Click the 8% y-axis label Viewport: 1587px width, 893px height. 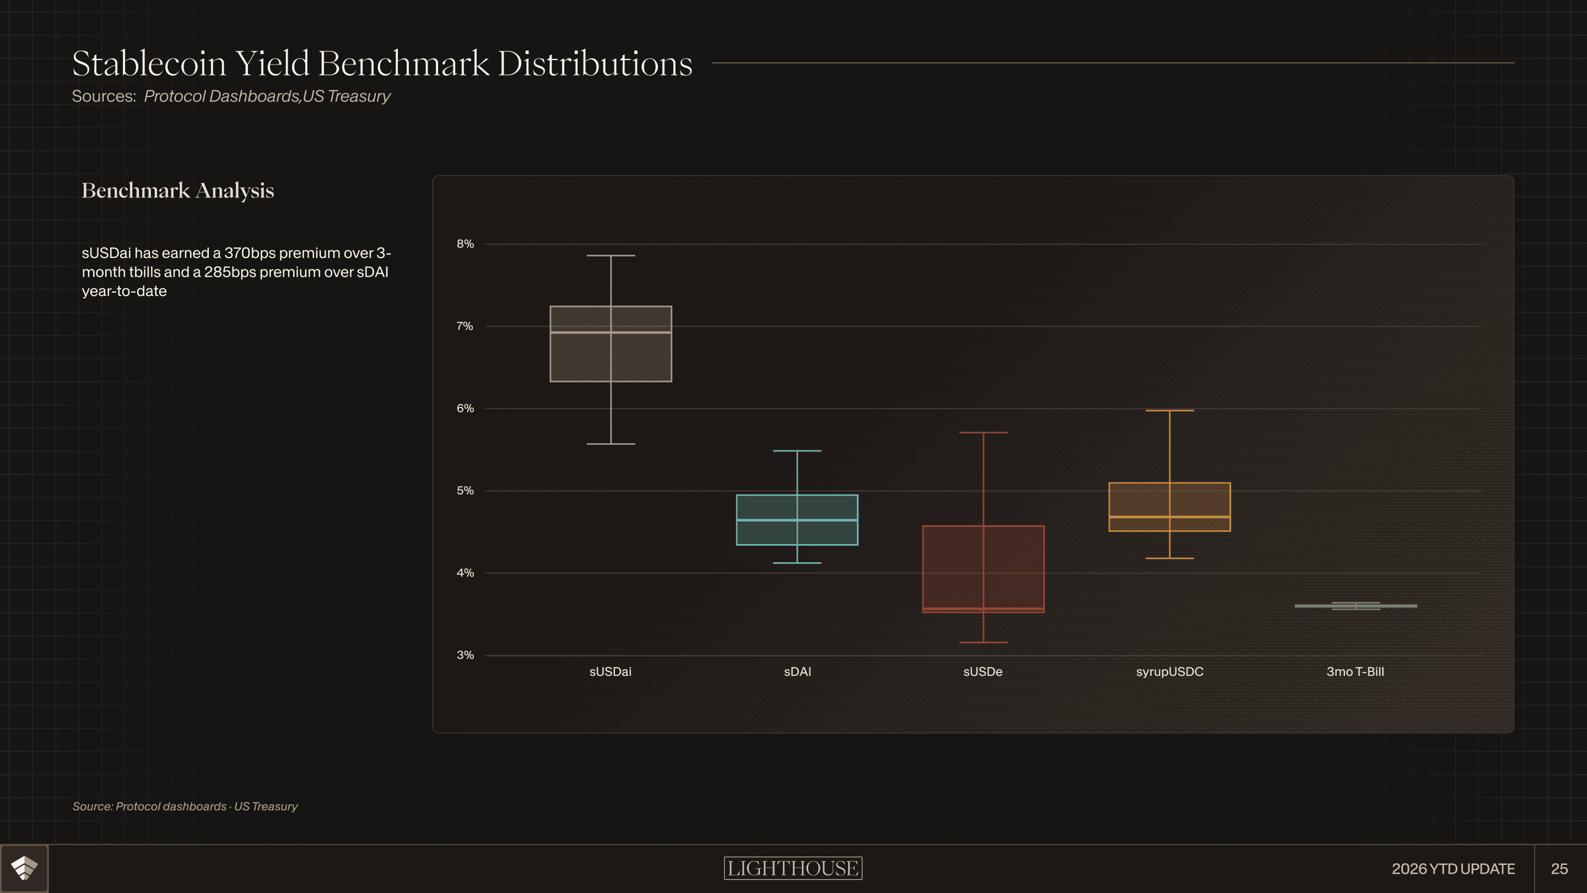pyautogui.click(x=465, y=244)
